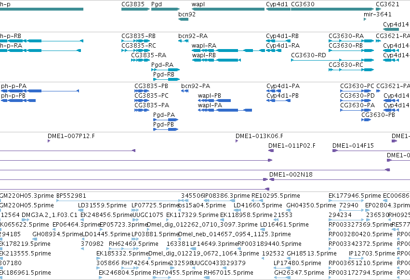
Task: Select the CG3630-PA protein feature
Action: click(356, 110)
